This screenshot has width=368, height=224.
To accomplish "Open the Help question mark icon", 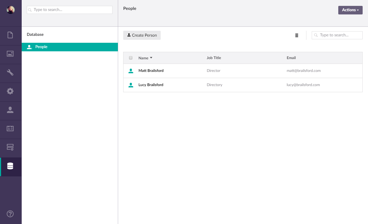I will coord(10,214).
